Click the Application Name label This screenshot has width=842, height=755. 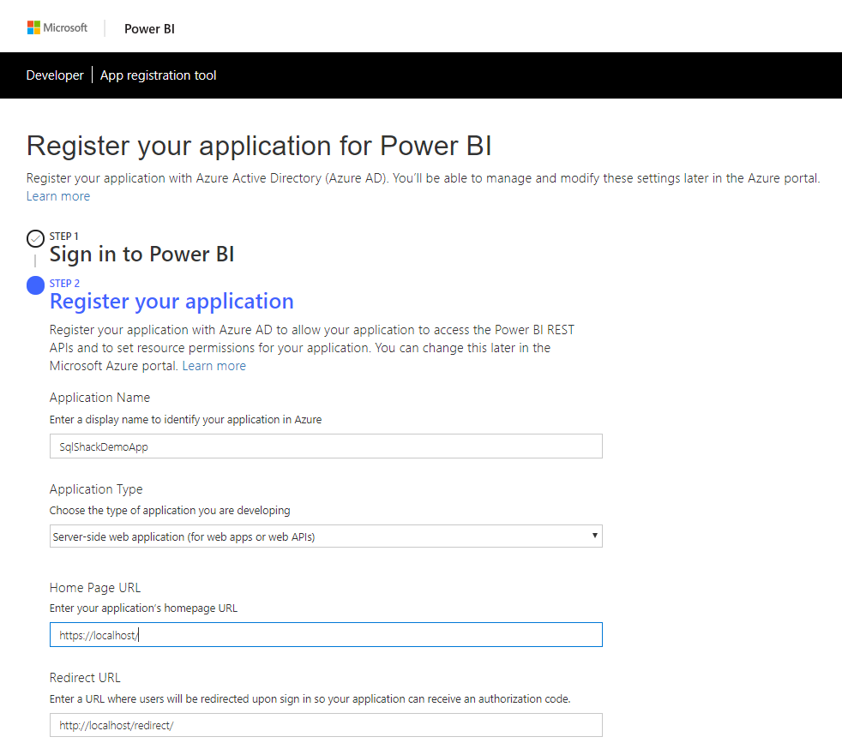click(99, 398)
